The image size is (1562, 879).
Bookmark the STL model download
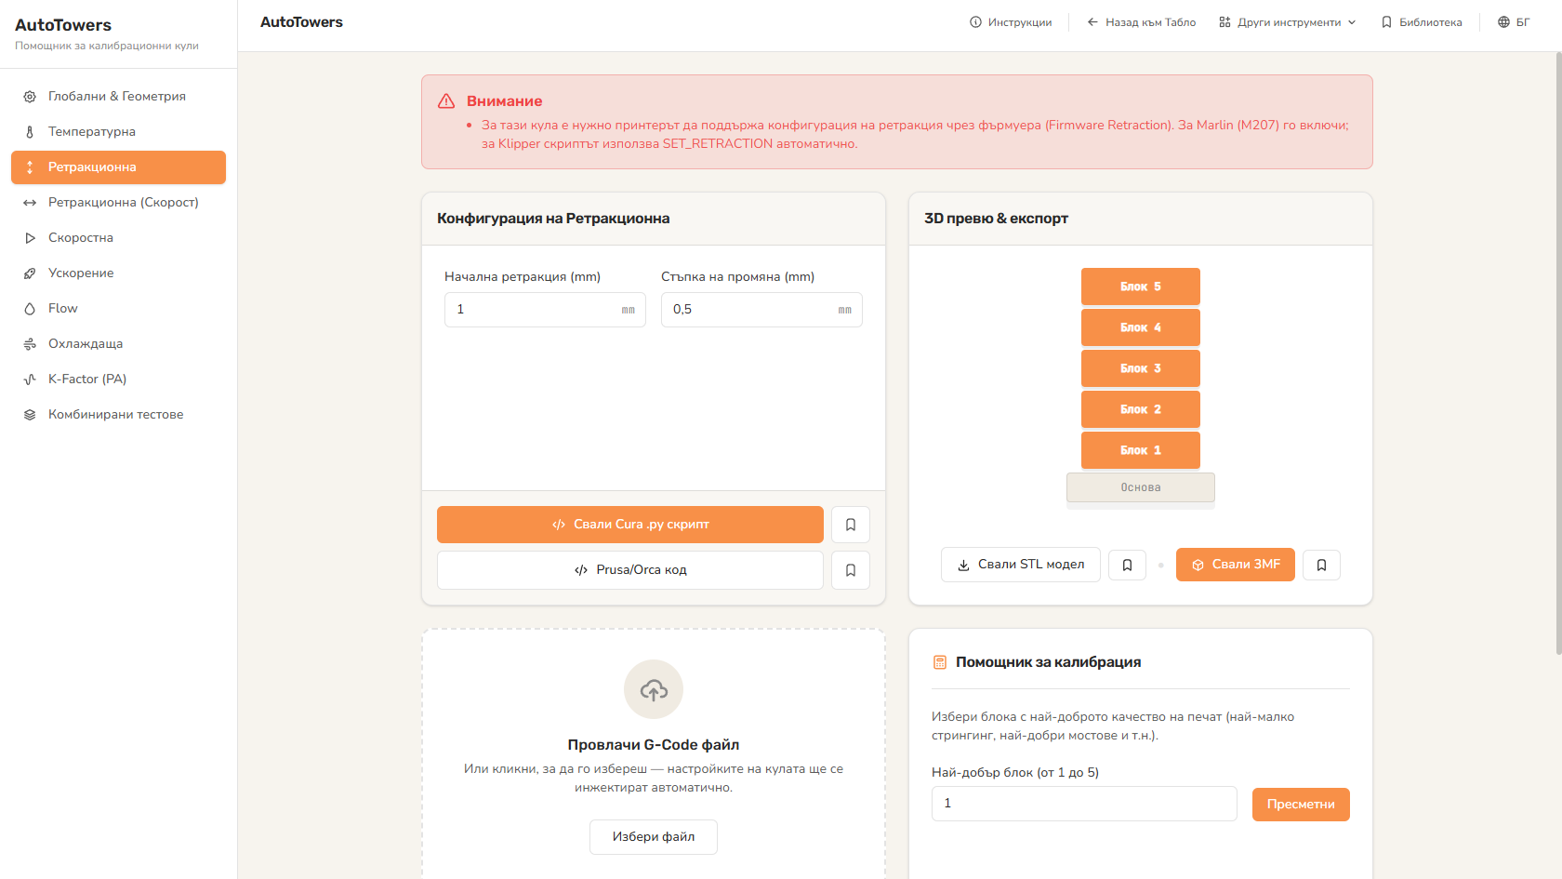(1127, 565)
